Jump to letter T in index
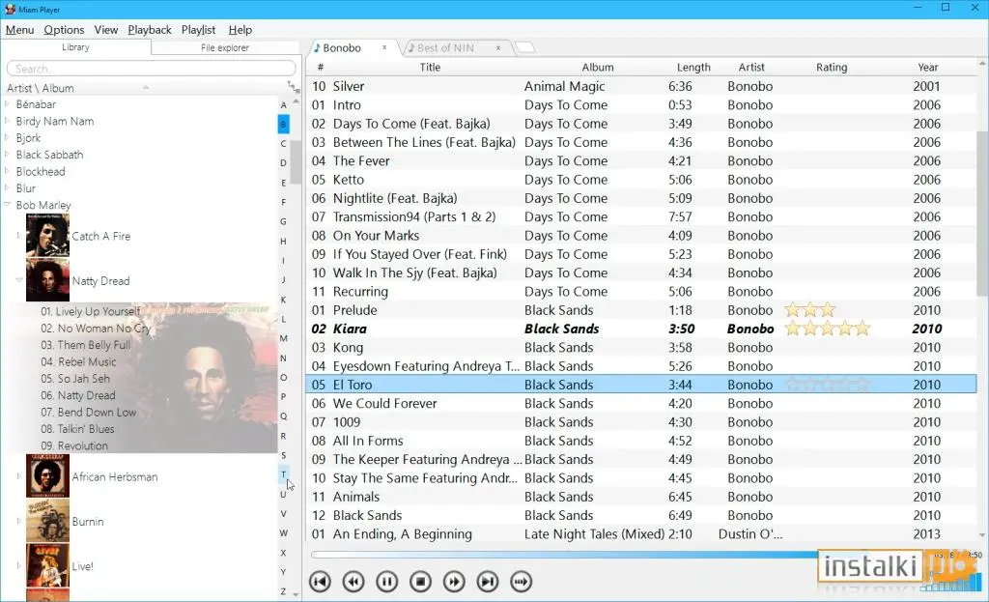The width and height of the screenshot is (989, 602). click(283, 473)
